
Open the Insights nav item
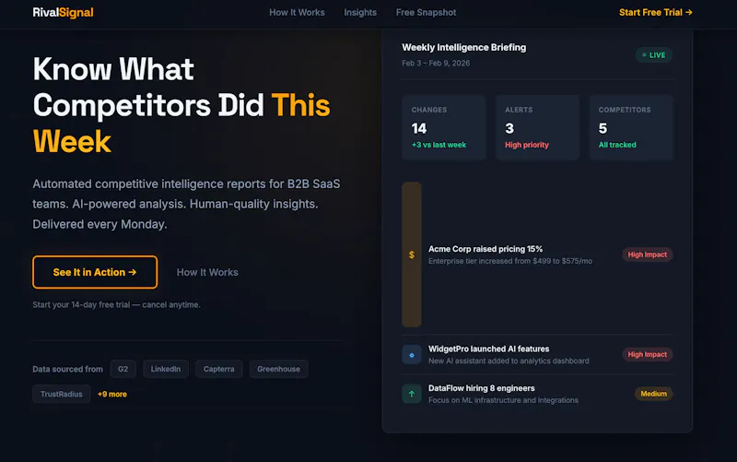360,13
